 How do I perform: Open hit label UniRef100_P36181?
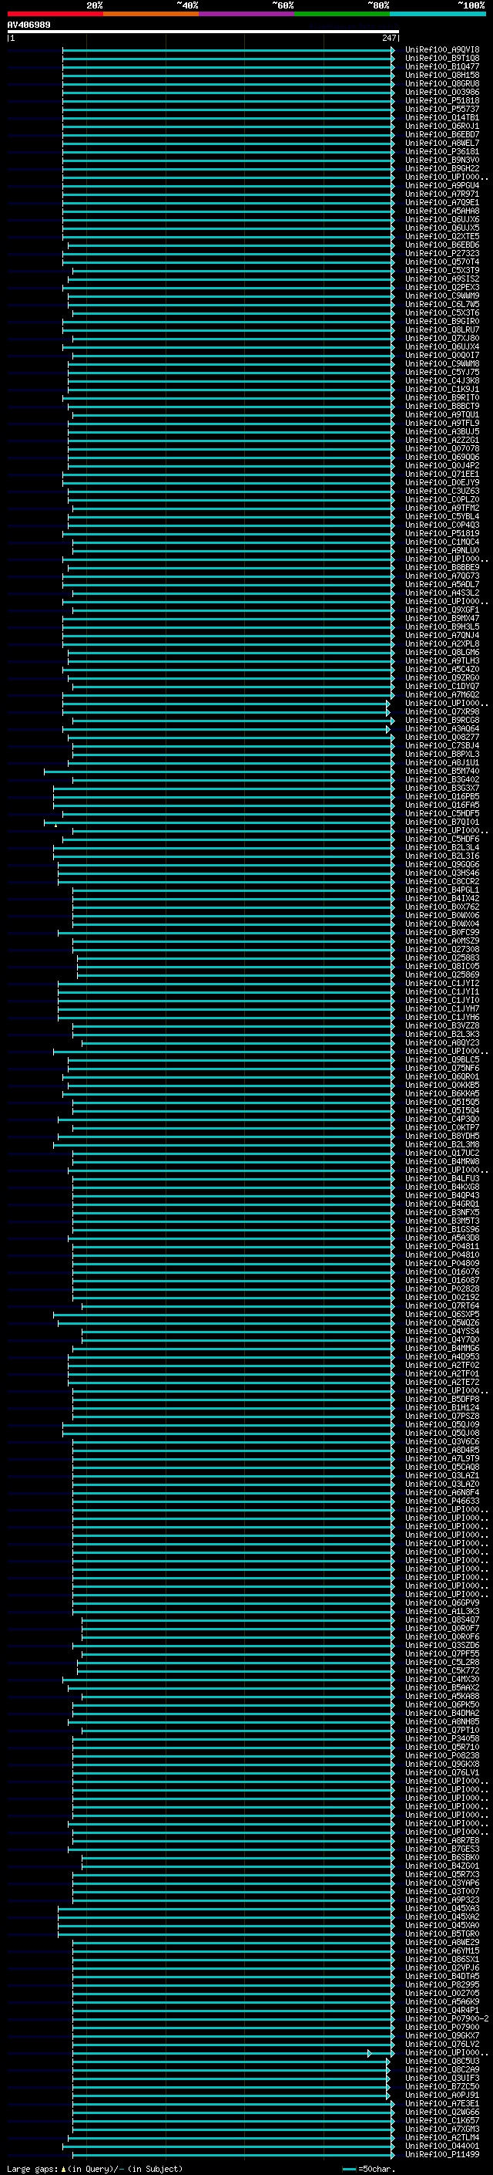click(x=442, y=151)
